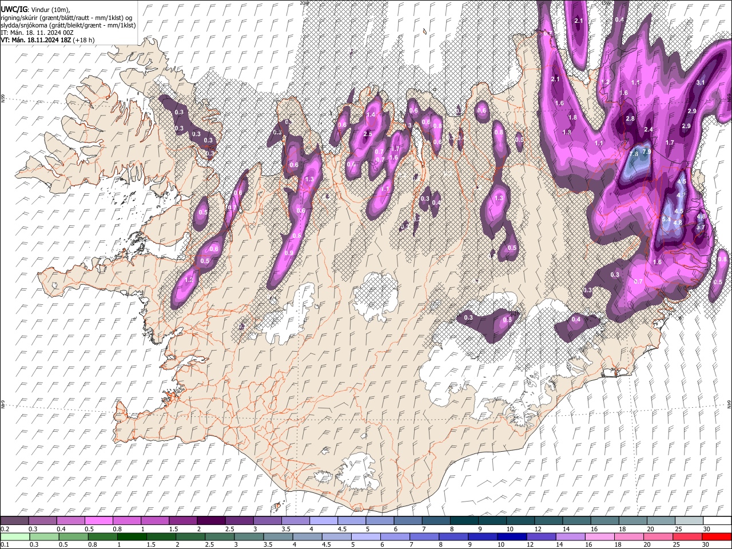Click the 20 label under upper legend row
Screen dimensions: 732x549
point(651,529)
